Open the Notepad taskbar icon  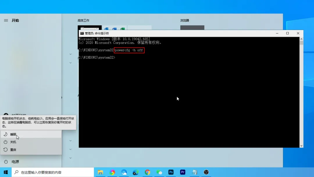[x=194, y=172]
